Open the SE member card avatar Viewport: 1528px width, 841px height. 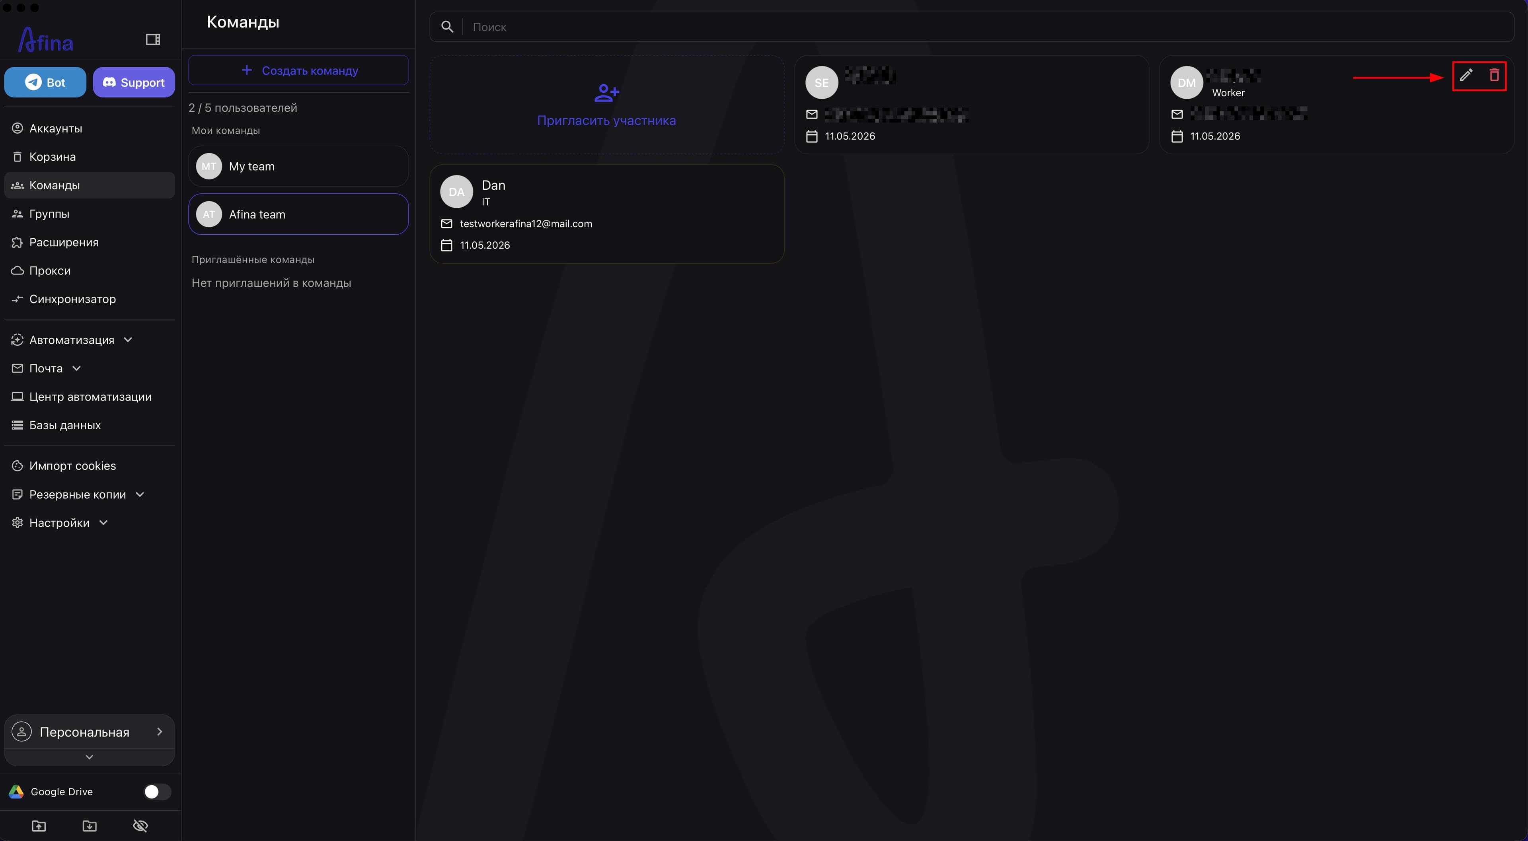822,82
